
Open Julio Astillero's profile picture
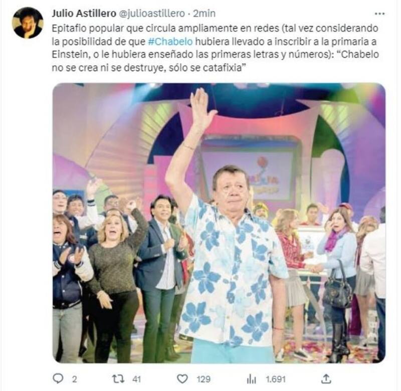click(x=28, y=23)
